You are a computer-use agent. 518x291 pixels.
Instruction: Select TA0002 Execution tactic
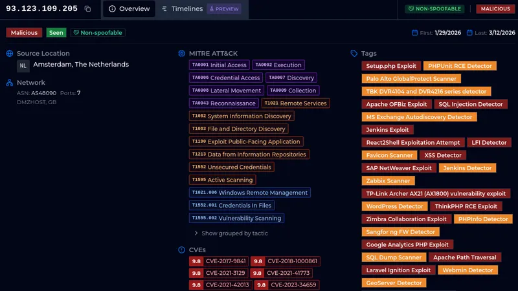pyautogui.click(x=278, y=65)
